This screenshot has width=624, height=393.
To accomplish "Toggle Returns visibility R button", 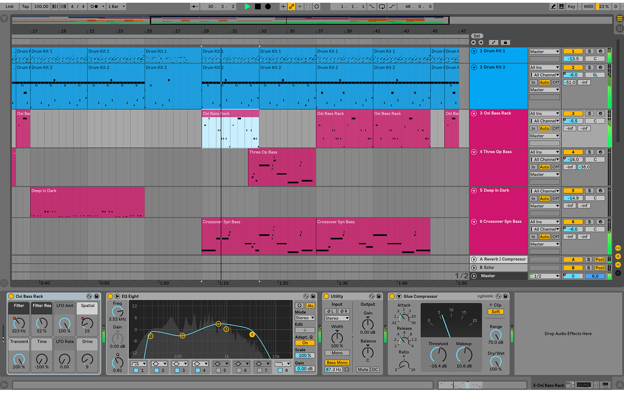I will (618, 256).
